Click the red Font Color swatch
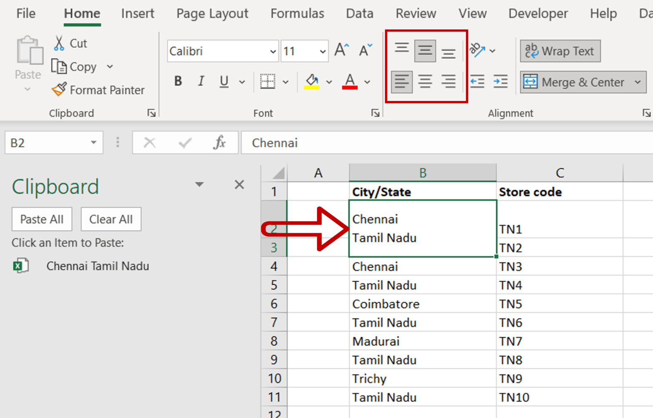Screen dimensions: 653x418 [x=349, y=81]
